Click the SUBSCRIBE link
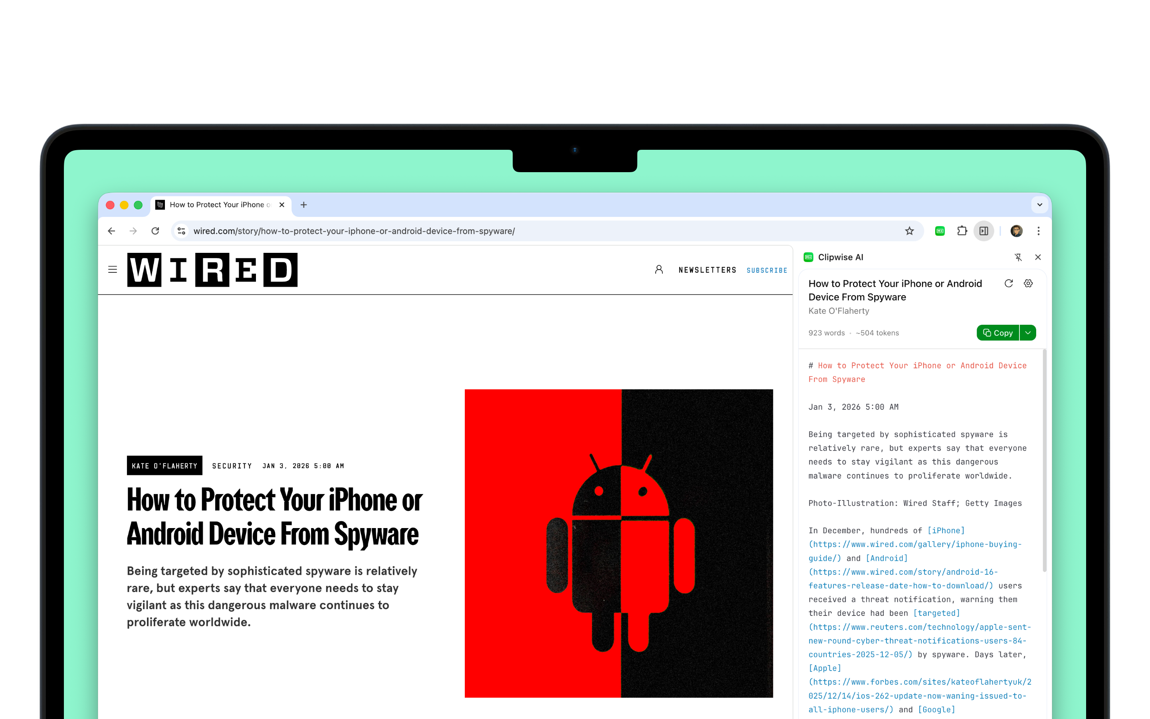The image size is (1150, 719). tap(767, 270)
